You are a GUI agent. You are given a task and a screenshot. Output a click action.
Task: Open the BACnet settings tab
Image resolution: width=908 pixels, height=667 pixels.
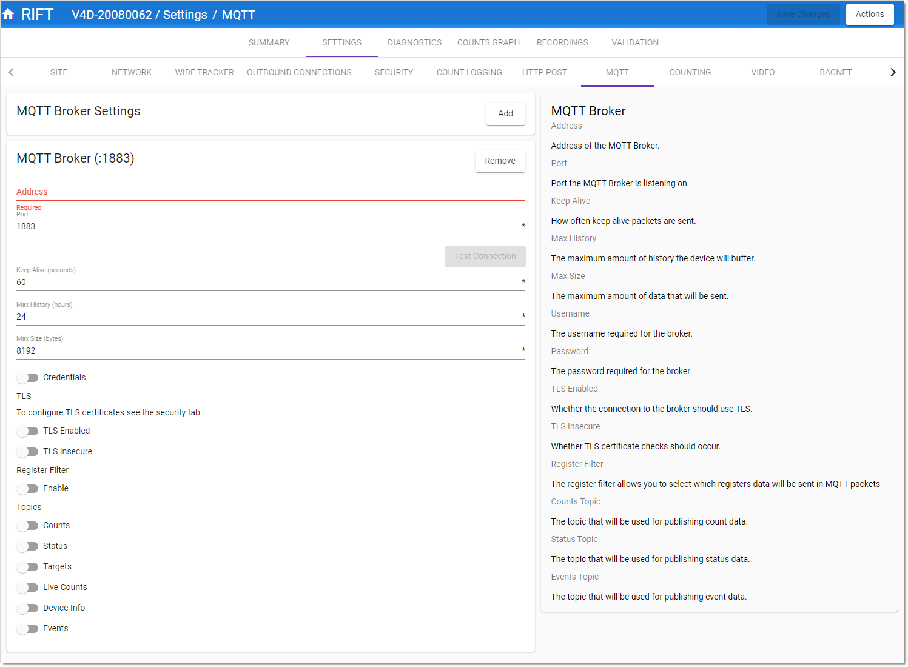click(x=836, y=72)
